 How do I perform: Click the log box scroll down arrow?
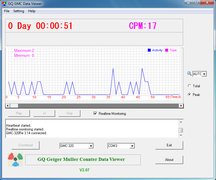click(x=181, y=135)
